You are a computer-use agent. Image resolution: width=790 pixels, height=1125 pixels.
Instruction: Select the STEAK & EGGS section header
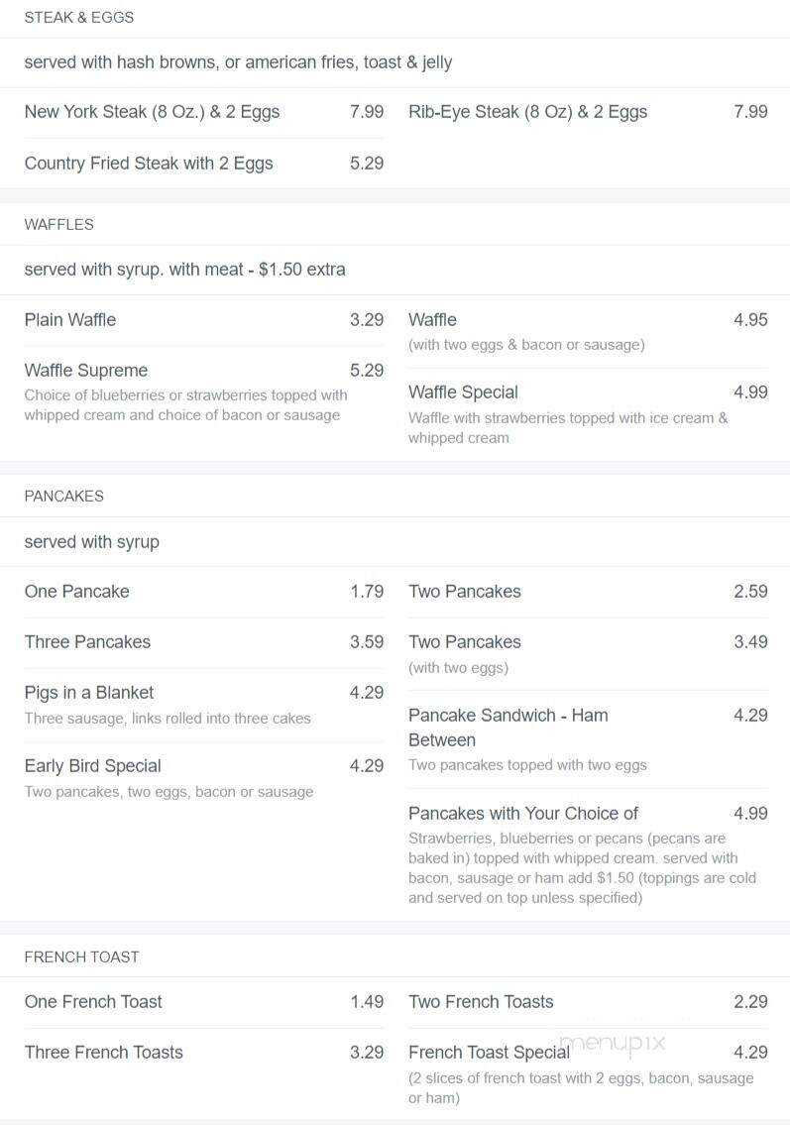(x=79, y=17)
